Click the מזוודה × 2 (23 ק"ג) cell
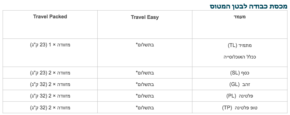Screen dimensions: 290x115 pyautogui.click(x=50, y=73)
